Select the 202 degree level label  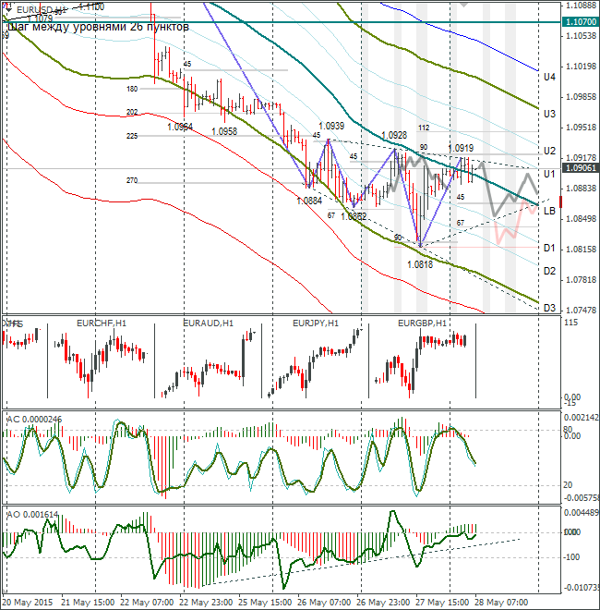tap(132, 112)
